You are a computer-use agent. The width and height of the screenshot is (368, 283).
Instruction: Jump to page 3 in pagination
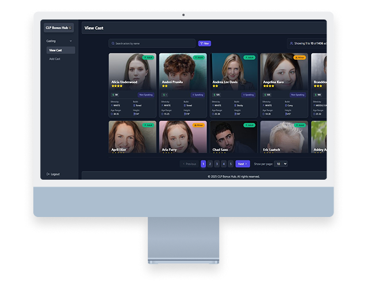click(x=217, y=164)
